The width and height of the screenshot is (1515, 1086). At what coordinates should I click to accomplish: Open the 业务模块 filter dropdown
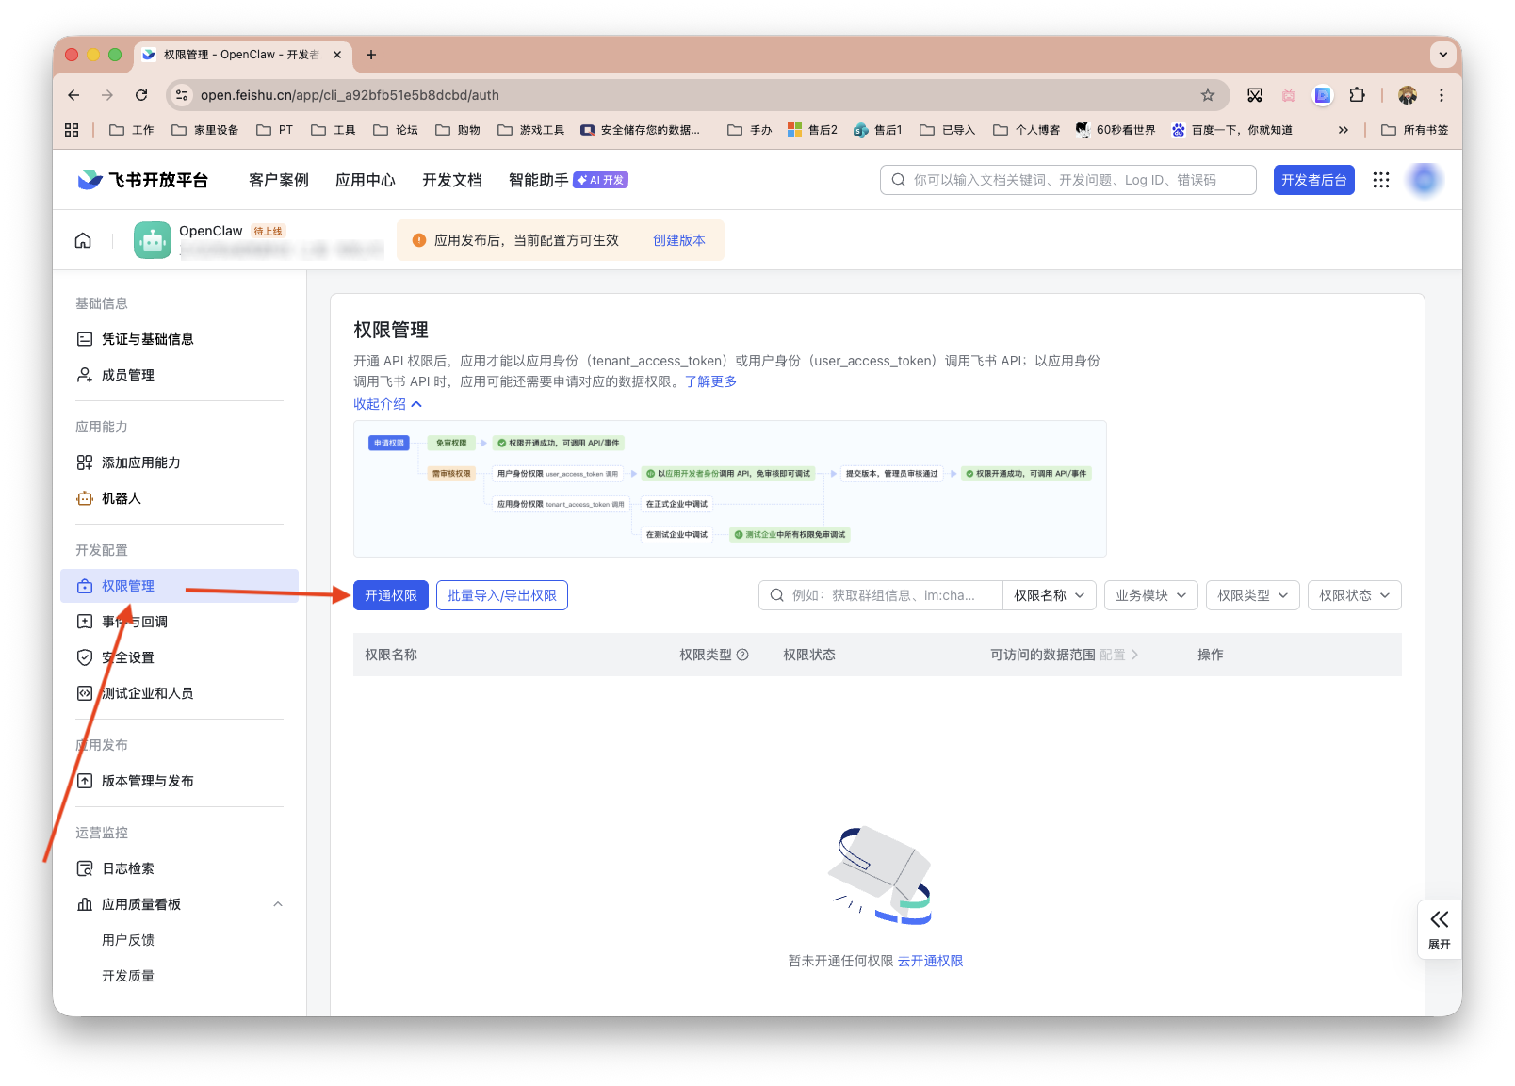tap(1150, 595)
